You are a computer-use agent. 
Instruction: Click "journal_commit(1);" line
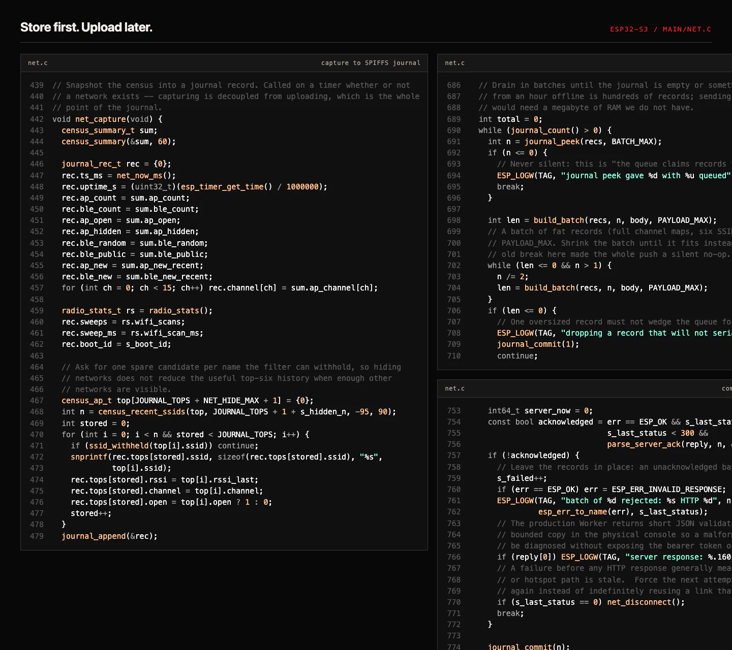[x=538, y=344]
